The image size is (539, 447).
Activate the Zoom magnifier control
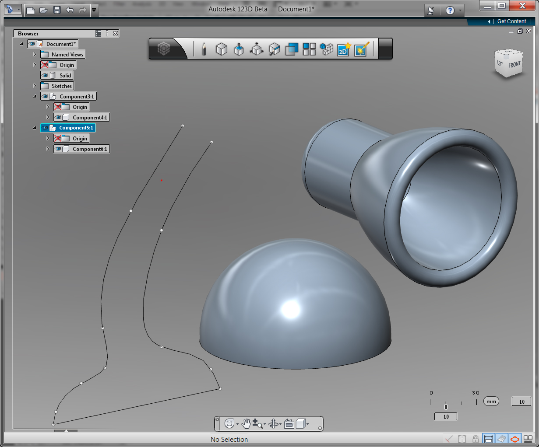coord(257,423)
